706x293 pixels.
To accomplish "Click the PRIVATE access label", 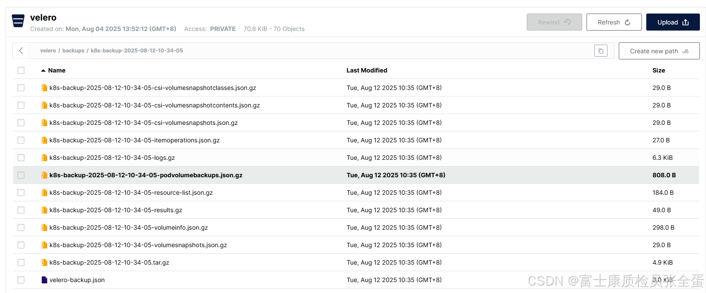I will [223, 29].
